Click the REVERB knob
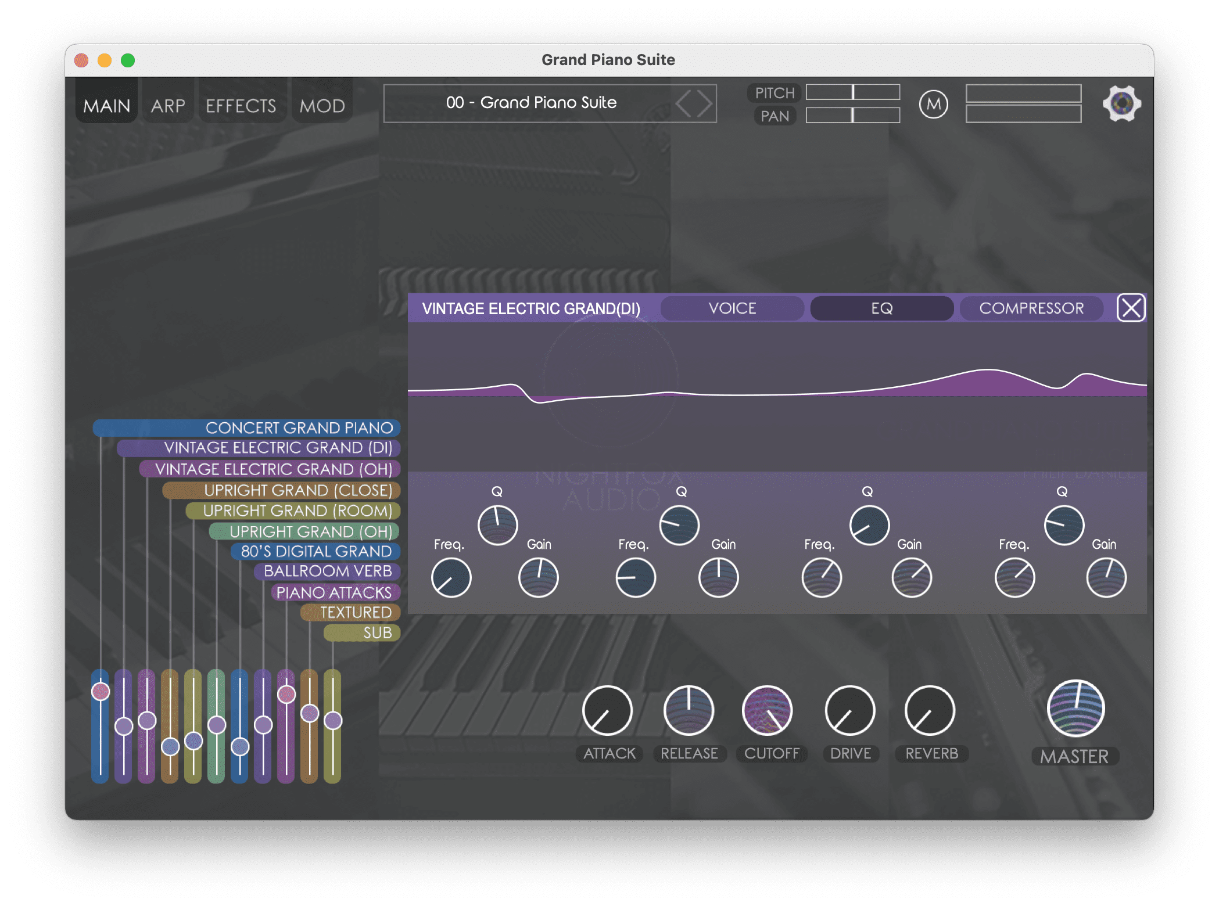Image resolution: width=1219 pixels, height=906 pixels. point(930,710)
